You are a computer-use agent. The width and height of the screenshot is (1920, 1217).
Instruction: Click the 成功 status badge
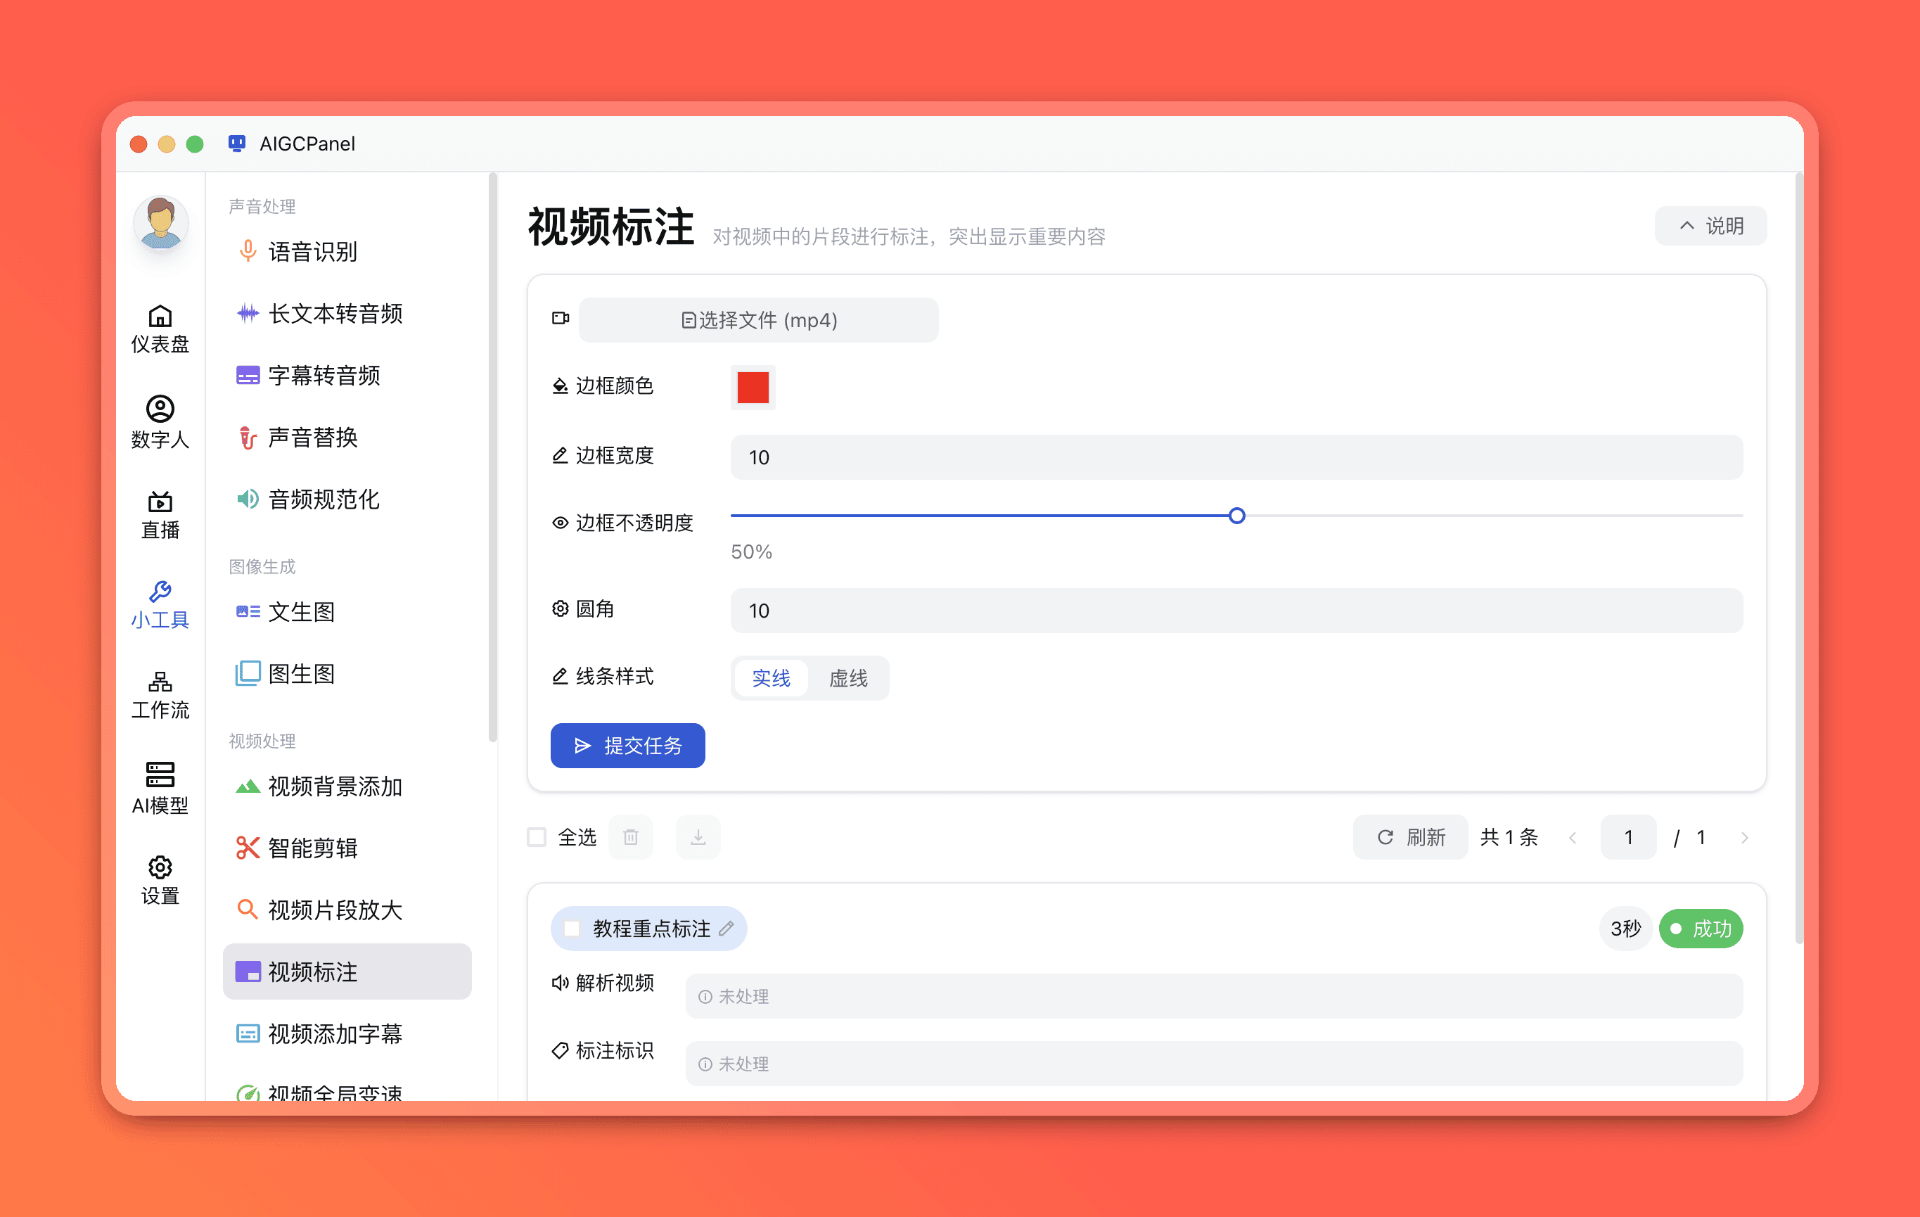pos(1701,929)
